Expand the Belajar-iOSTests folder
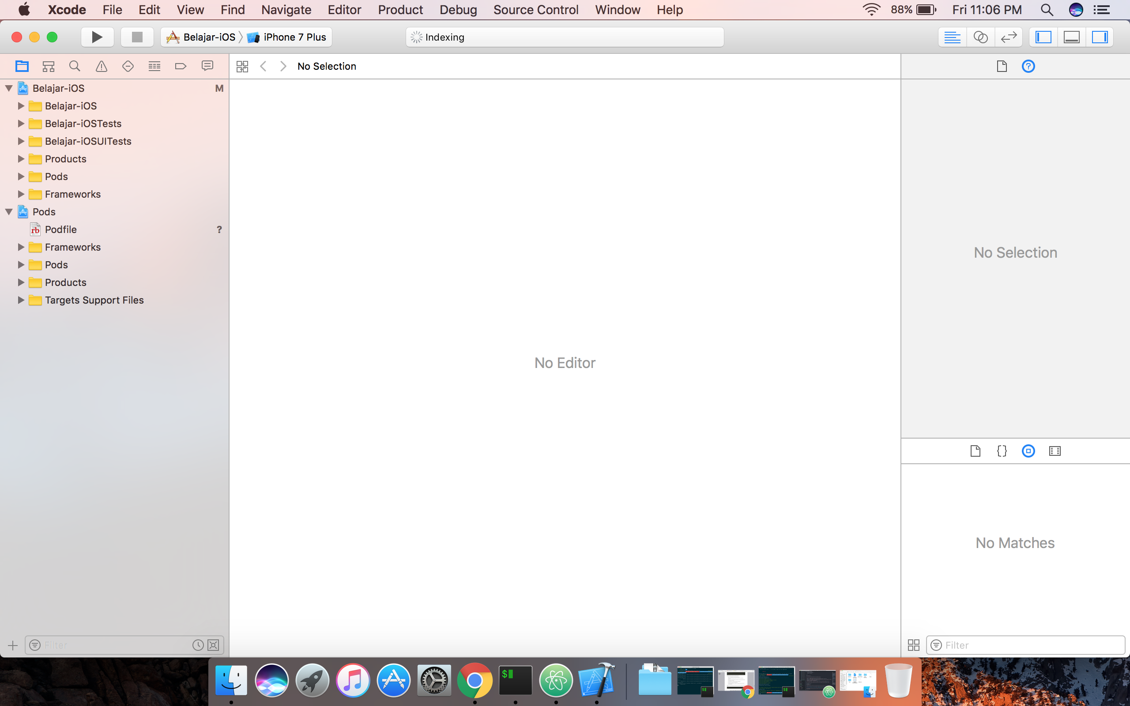1130x706 pixels. pos(21,124)
